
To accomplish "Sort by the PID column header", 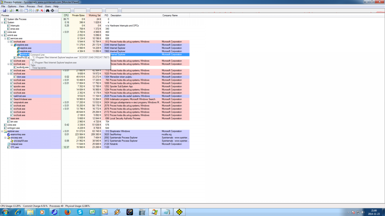I will pyautogui.click(x=106, y=15).
